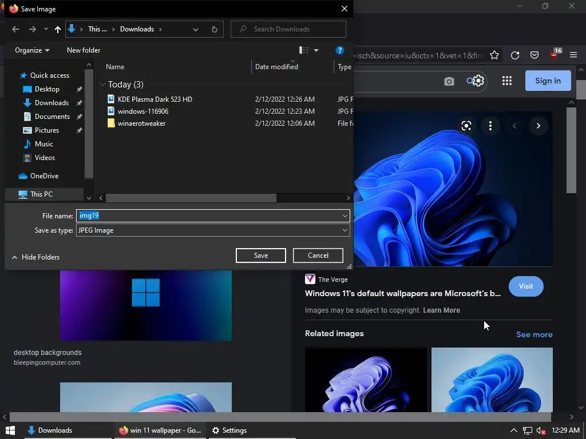586x439 pixels.
Task: Collapse with Hide Folders
Action: (x=35, y=257)
